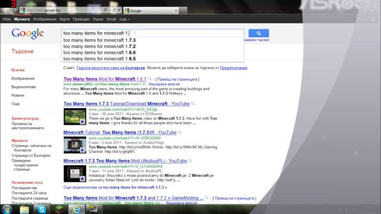Viewport: 381px width, 214px height.
Task: Open 'Too Many Items Mod ... GameModing' result
Action: (133, 198)
